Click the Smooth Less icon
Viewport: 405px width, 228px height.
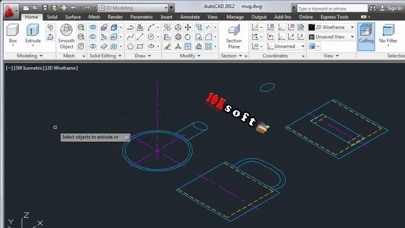point(81,37)
